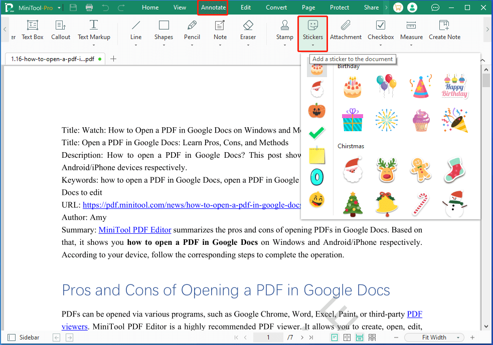This screenshot has width=493, height=345.
Task: Select the Checkbox annotation tool
Action: (x=381, y=33)
